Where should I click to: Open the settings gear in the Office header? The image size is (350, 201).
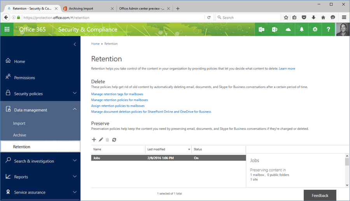tap(315, 29)
